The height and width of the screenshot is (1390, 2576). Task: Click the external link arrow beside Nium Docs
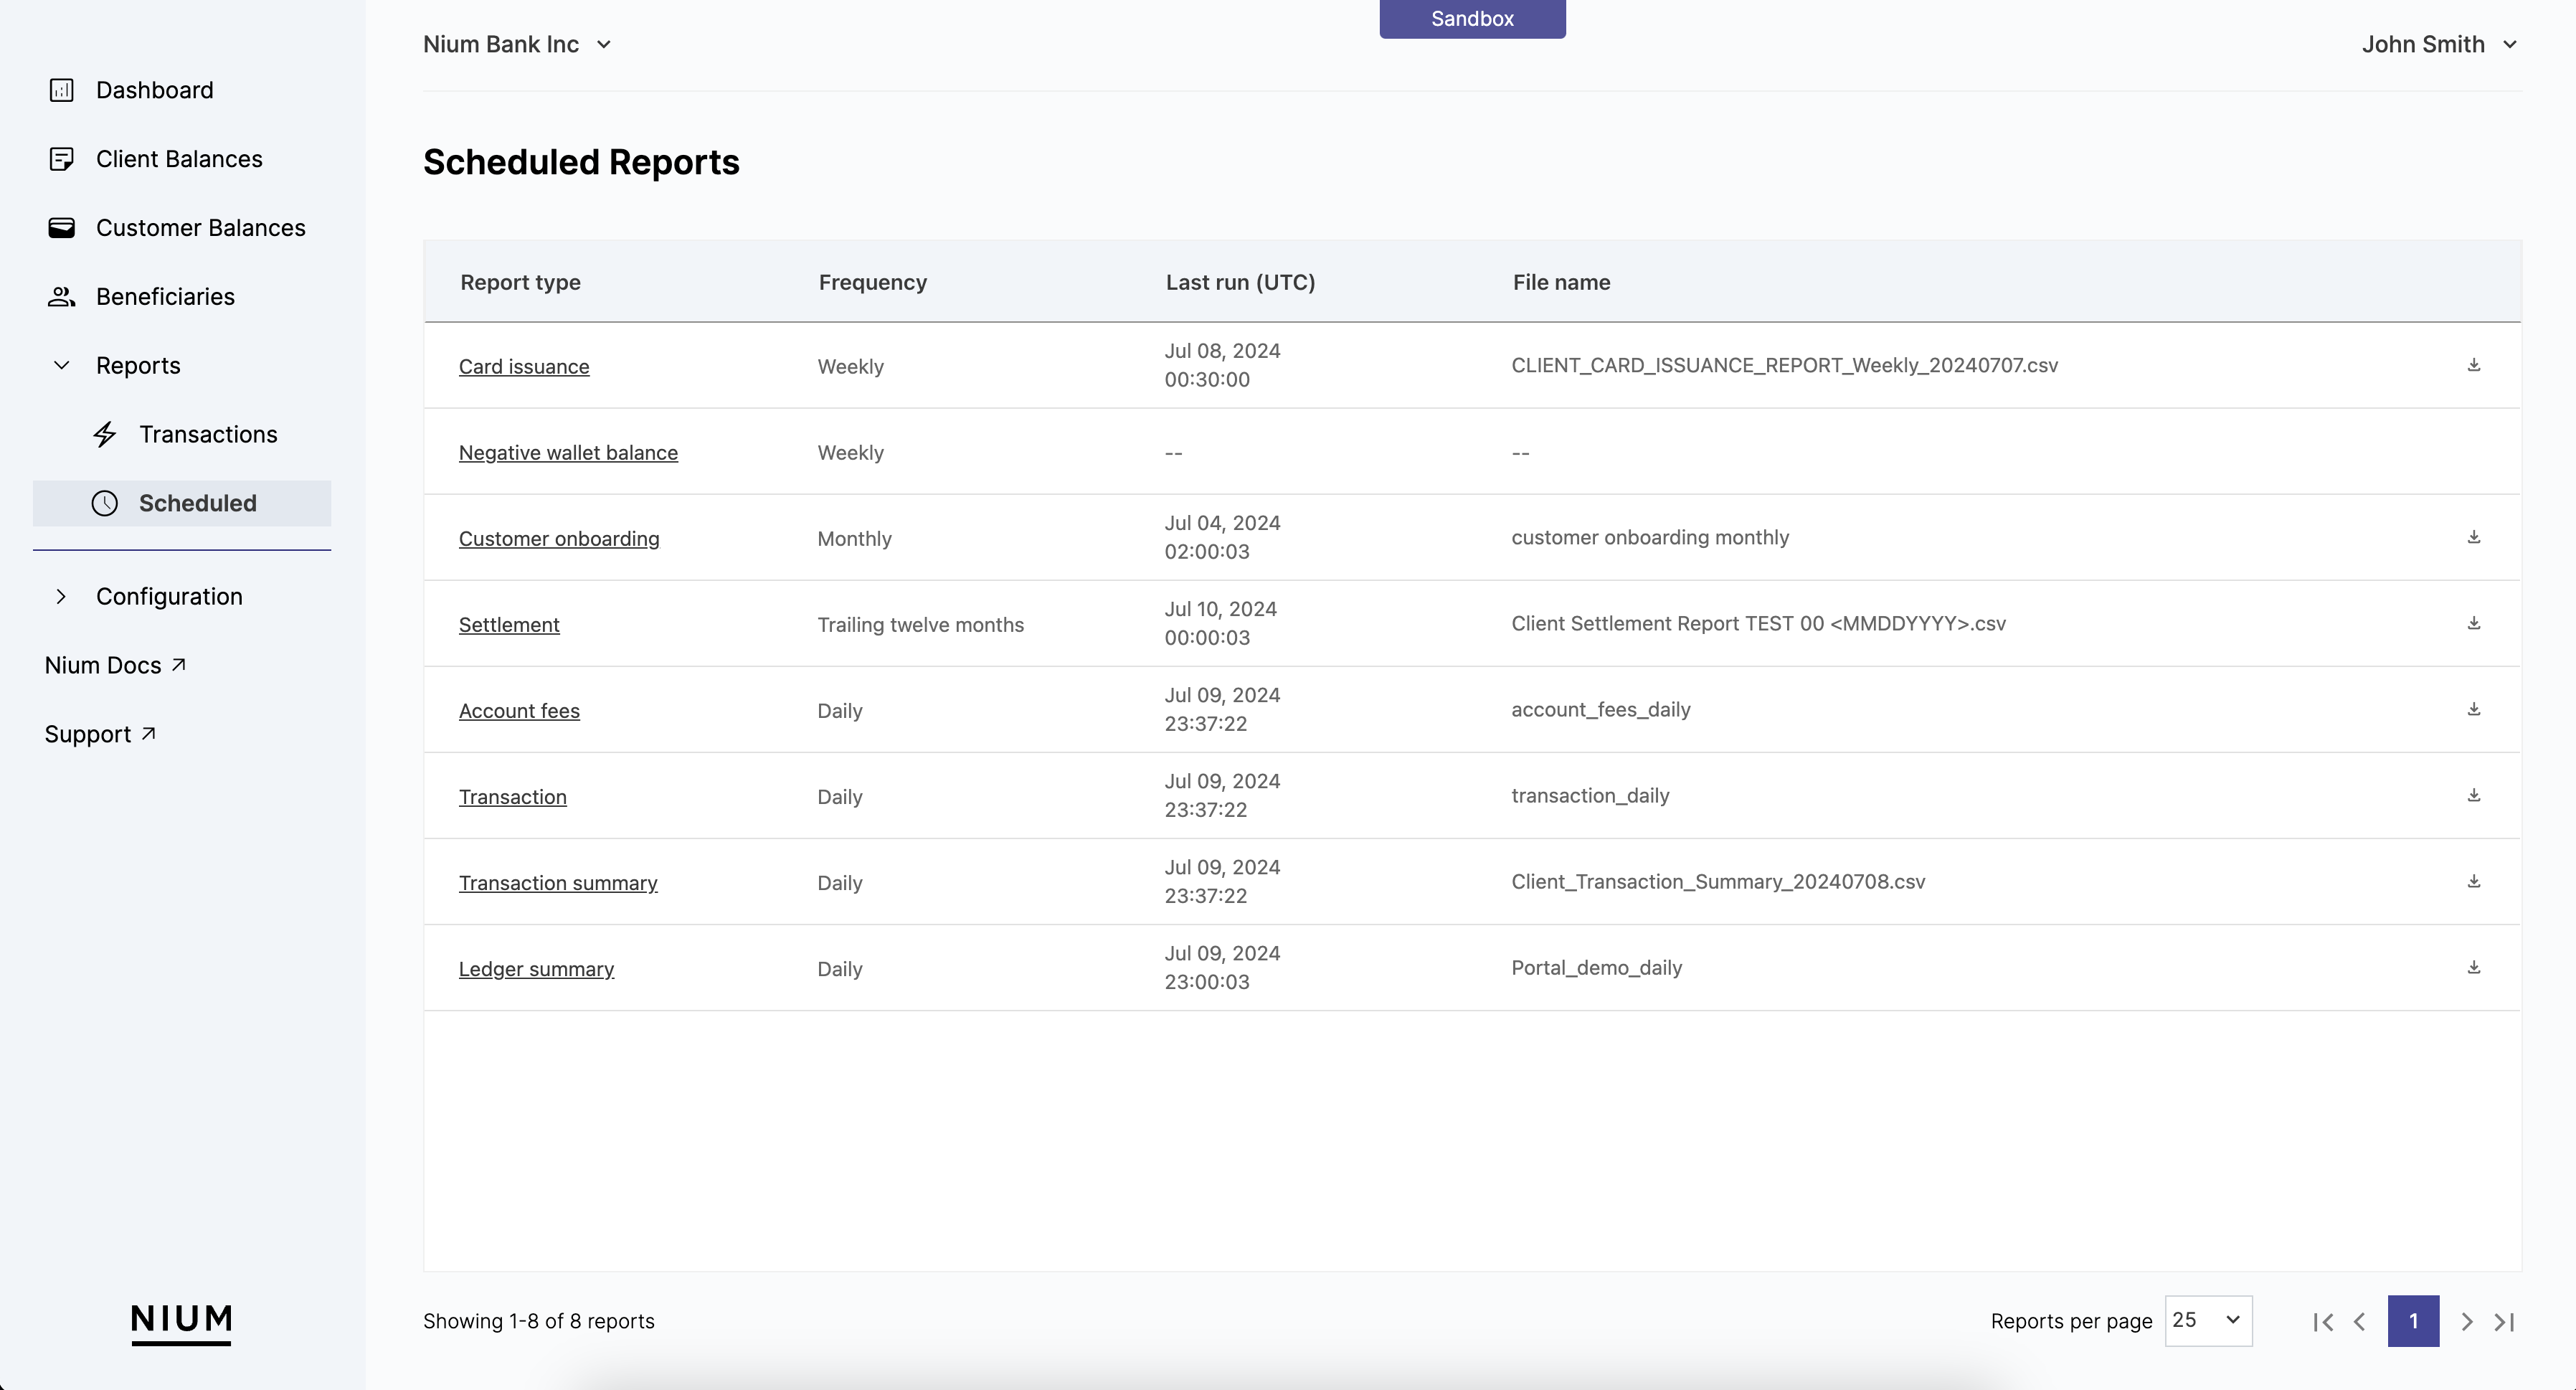click(179, 664)
